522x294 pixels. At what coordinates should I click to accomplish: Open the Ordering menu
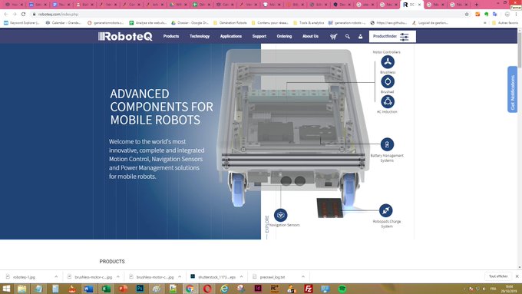coord(284,36)
